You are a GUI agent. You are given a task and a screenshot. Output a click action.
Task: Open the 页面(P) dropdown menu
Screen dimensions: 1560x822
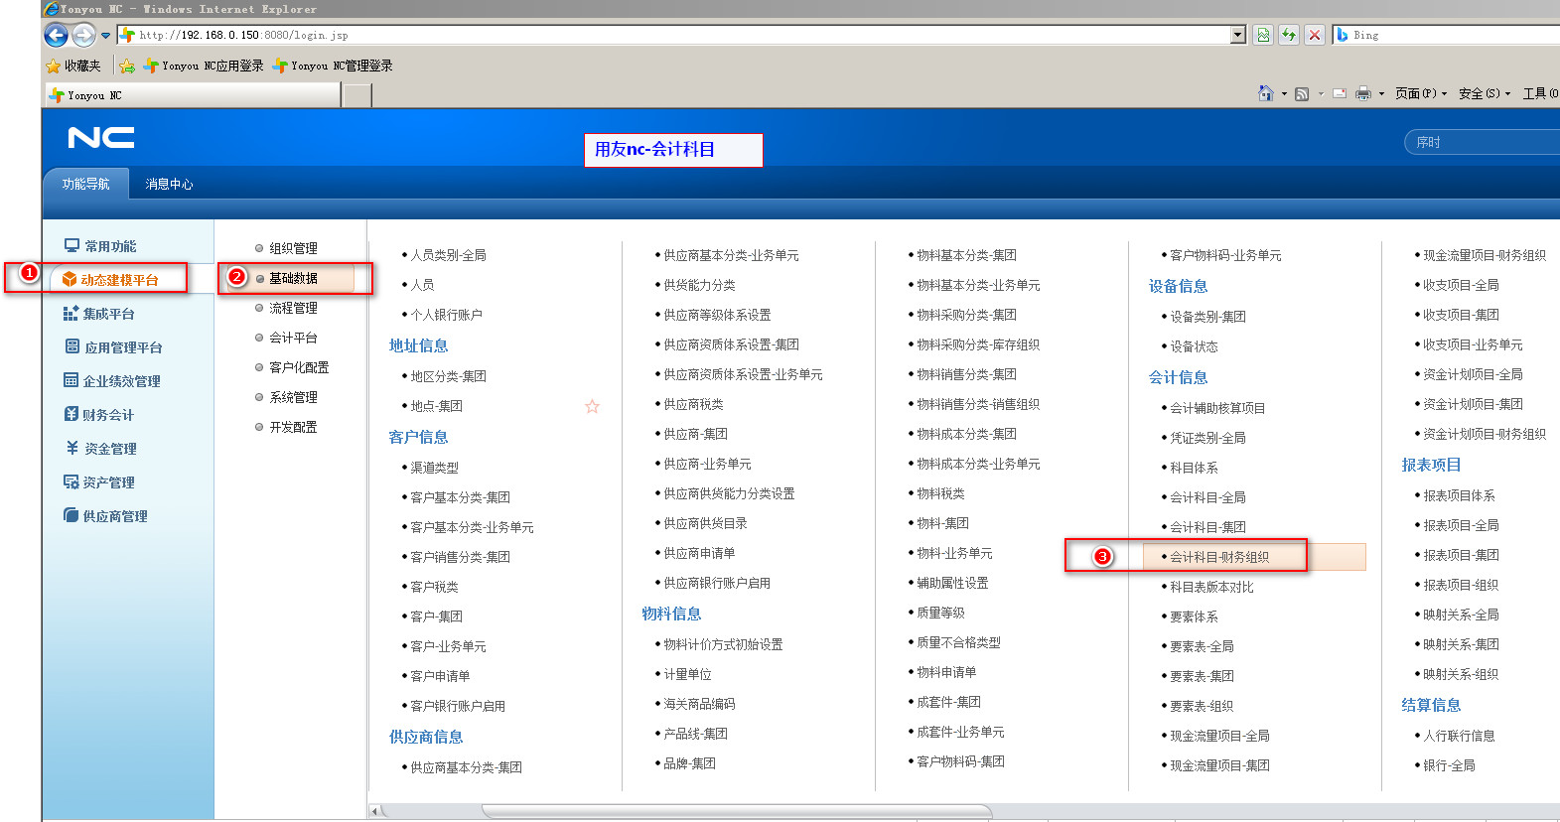(x=1420, y=93)
